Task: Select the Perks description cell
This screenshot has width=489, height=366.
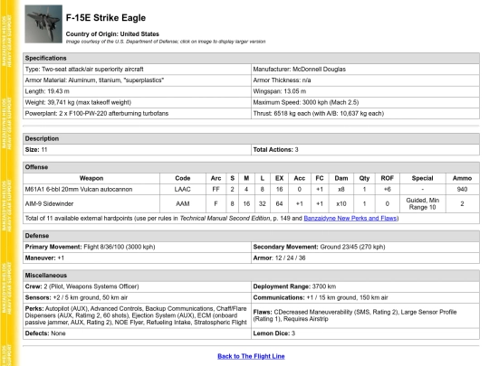Action: (138, 315)
